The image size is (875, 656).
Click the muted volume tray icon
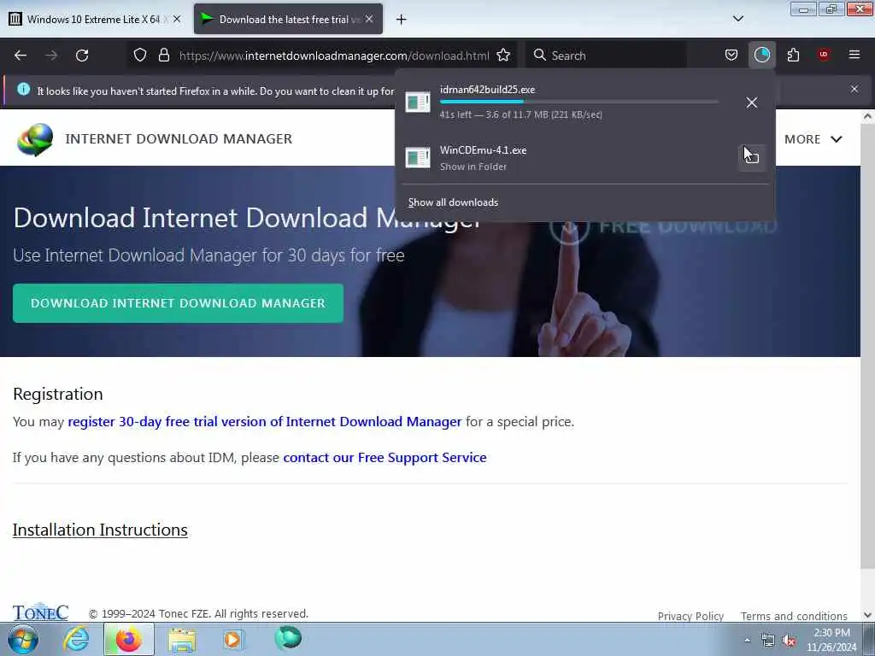pyautogui.click(x=789, y=641)
